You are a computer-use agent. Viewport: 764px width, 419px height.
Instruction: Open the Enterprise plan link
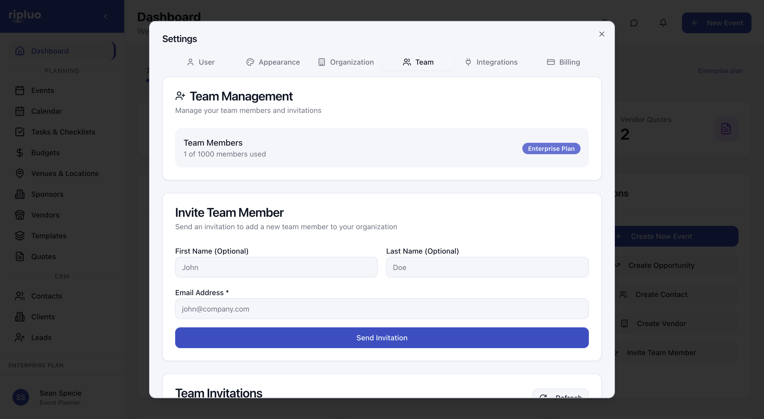(x=720, y=71)
